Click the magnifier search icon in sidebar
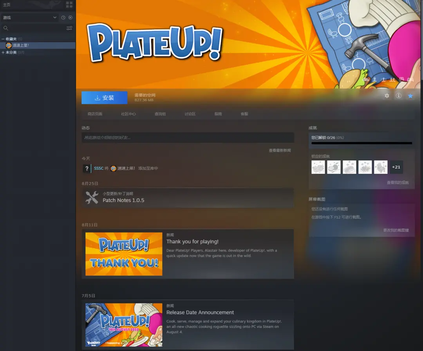Viewport: 423px width, 351px height. (5, 28)
